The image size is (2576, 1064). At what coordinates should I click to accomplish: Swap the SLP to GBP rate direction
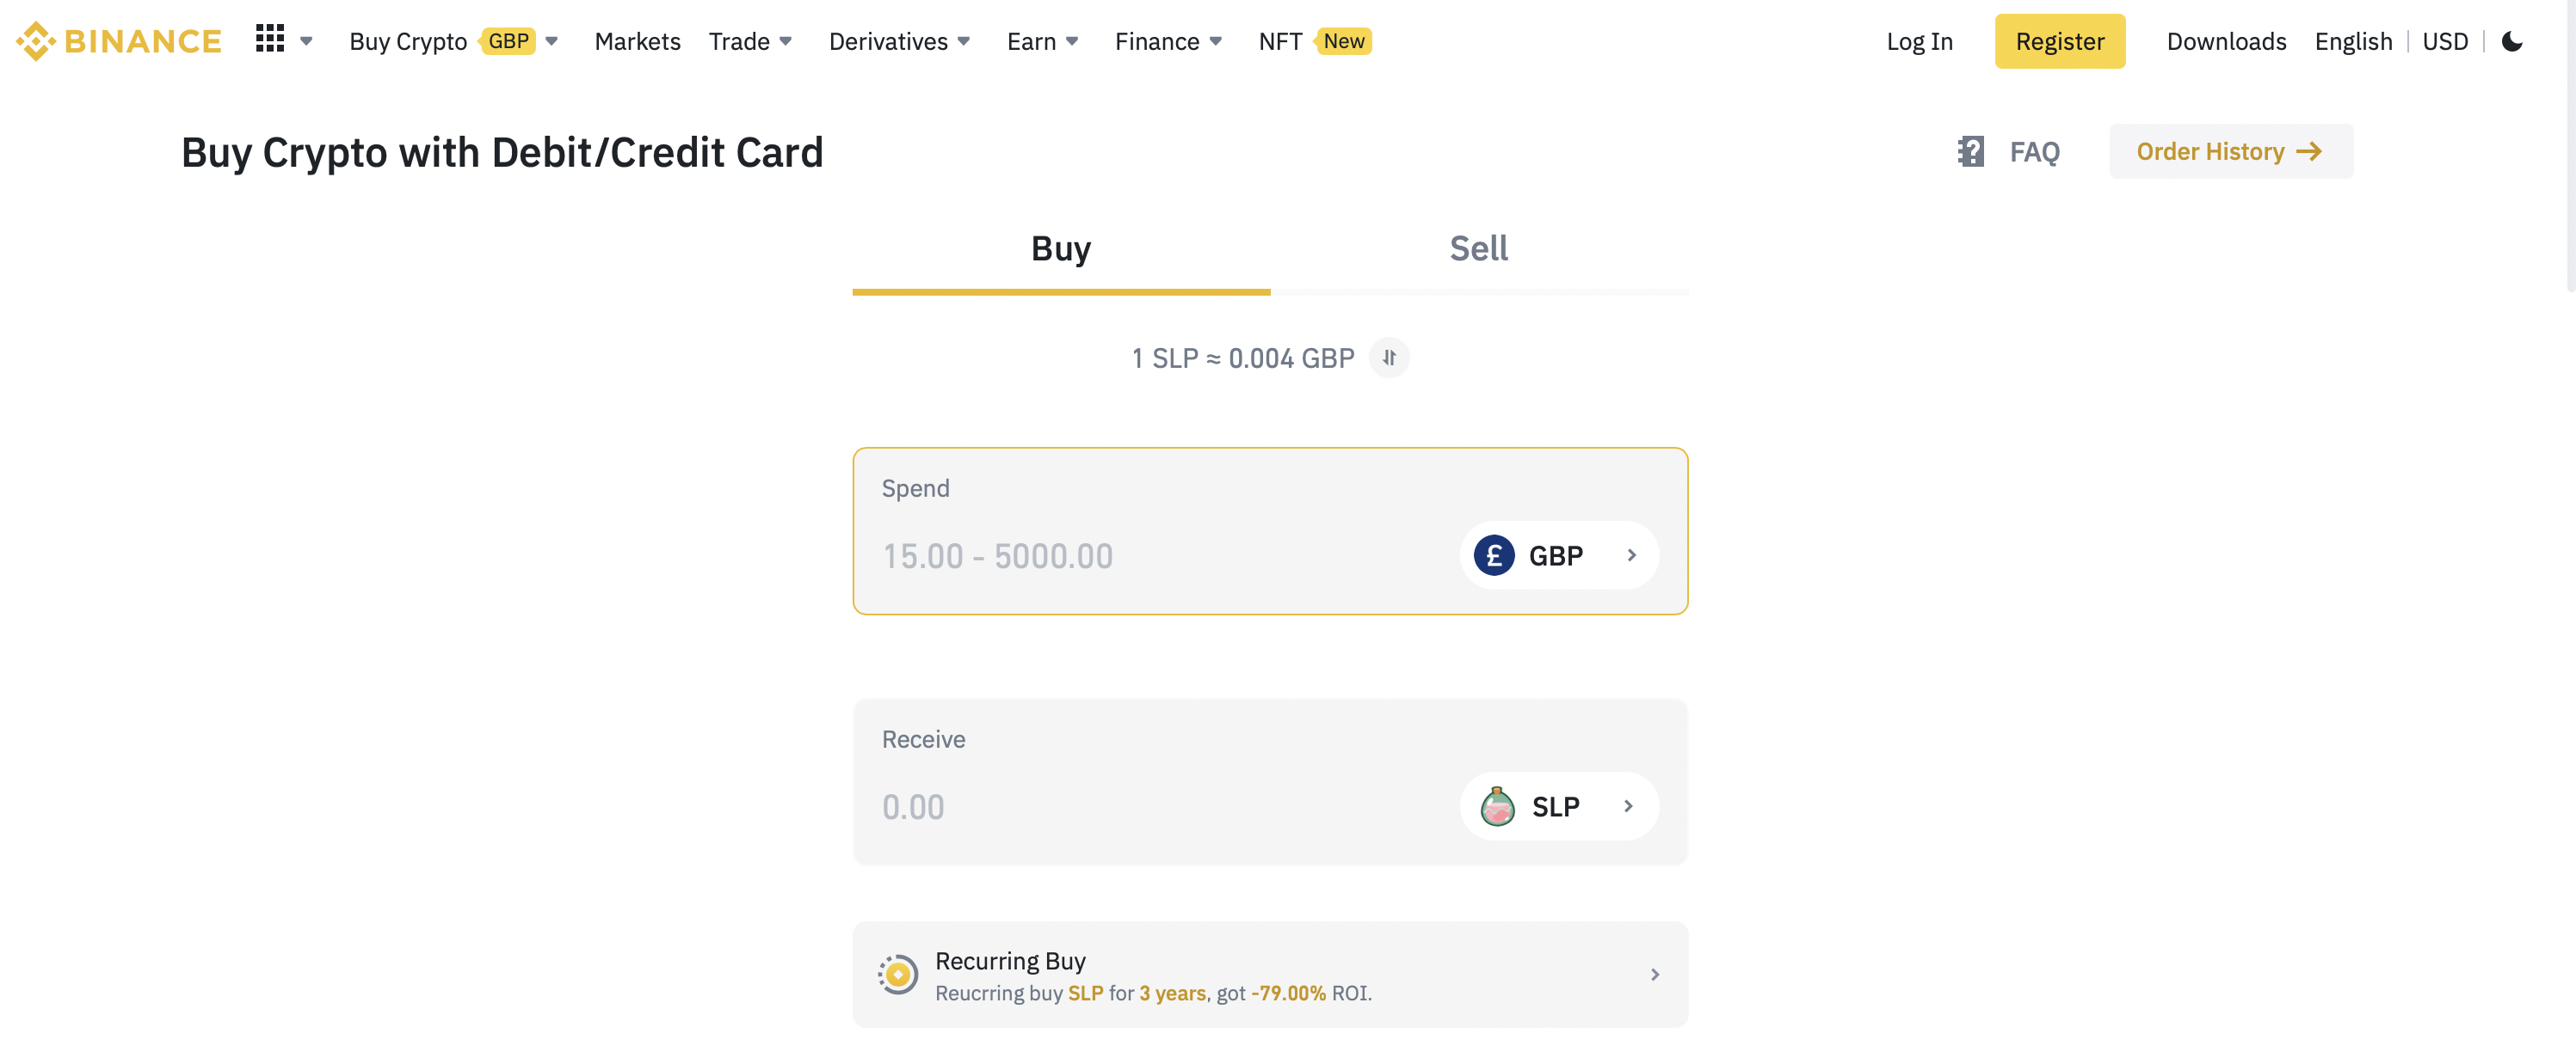tap(1389, 358)
